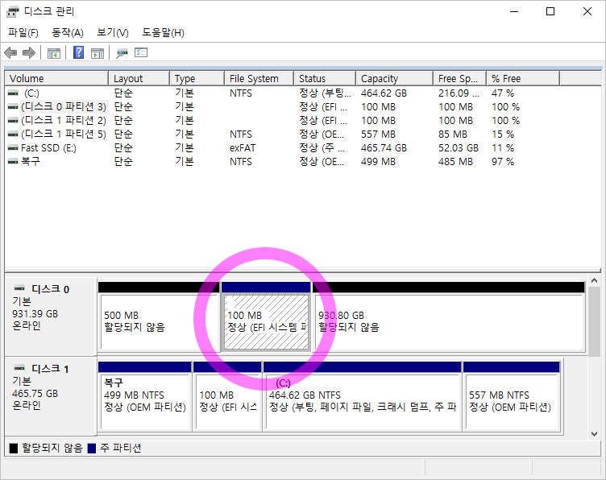The image size is (606, 480).
Task: Click the black 할당되지 않음 legend swatch
Action: pyautogui.click(x=14, y=448)
